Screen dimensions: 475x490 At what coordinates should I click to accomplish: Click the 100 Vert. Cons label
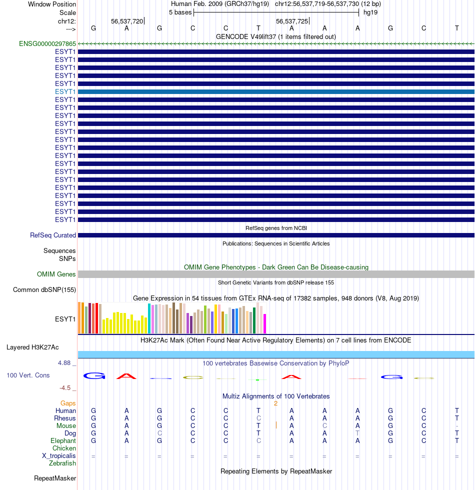click(x=28, y=375)
